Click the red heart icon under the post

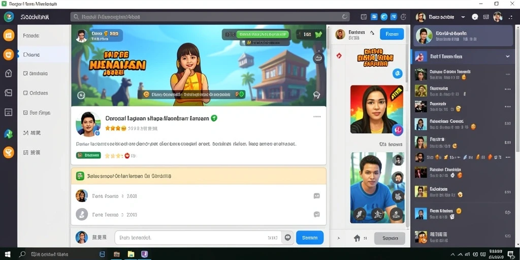point(126,155)
